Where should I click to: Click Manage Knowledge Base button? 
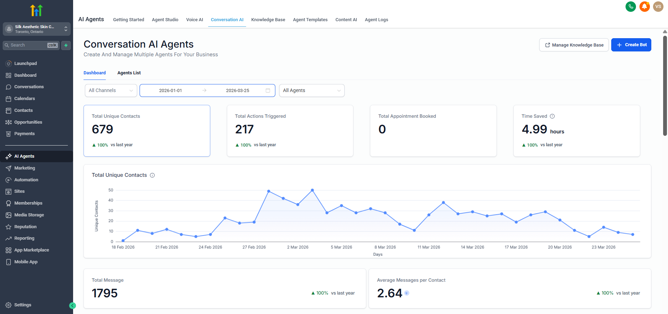coord(574,45)
